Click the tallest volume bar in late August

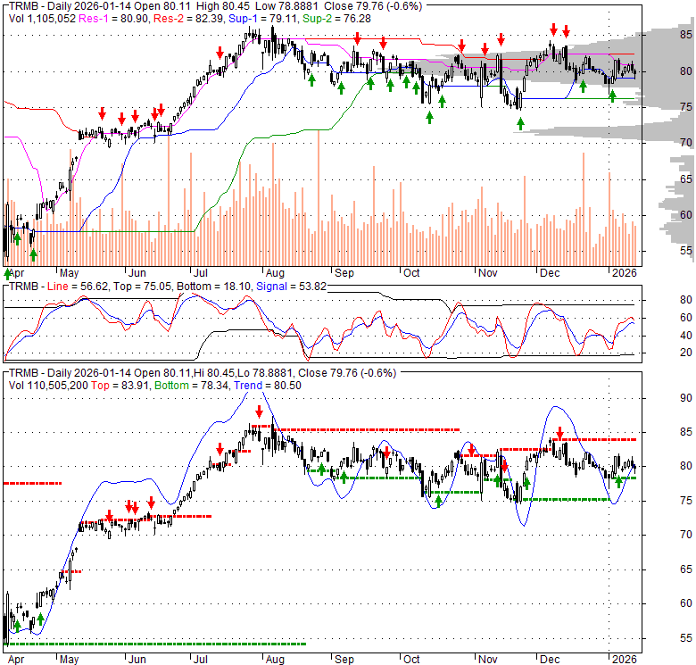[319, 198]
